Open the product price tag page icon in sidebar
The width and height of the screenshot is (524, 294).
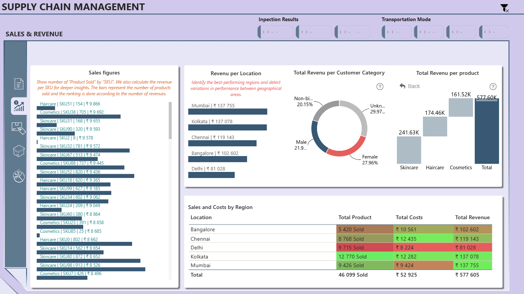coord(19,128)
